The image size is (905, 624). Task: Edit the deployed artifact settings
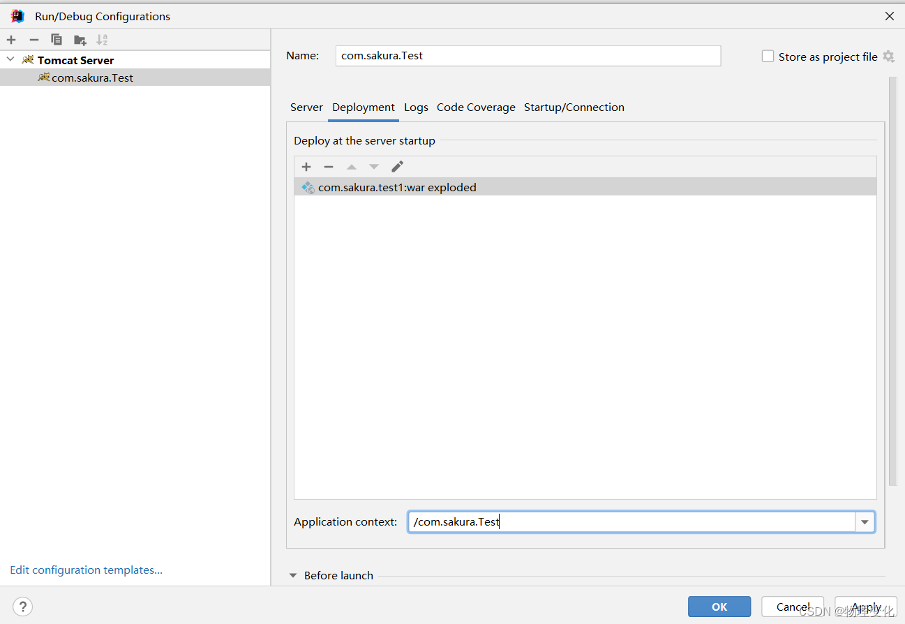[396, 167]
